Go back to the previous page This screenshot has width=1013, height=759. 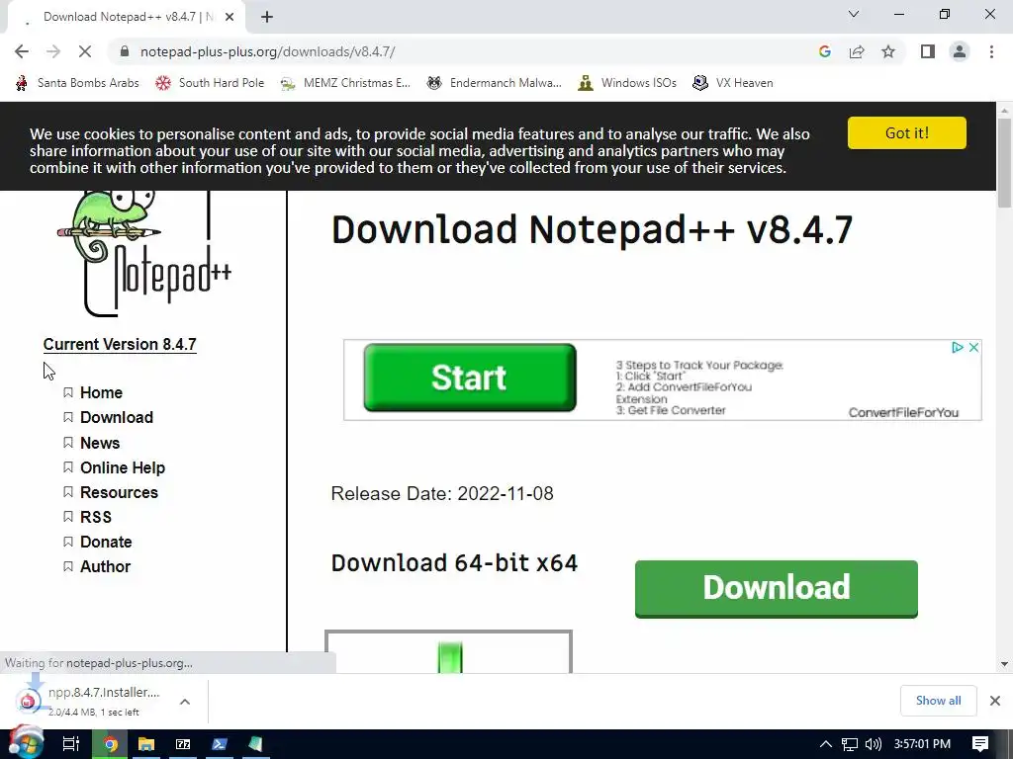coord(22,51)
